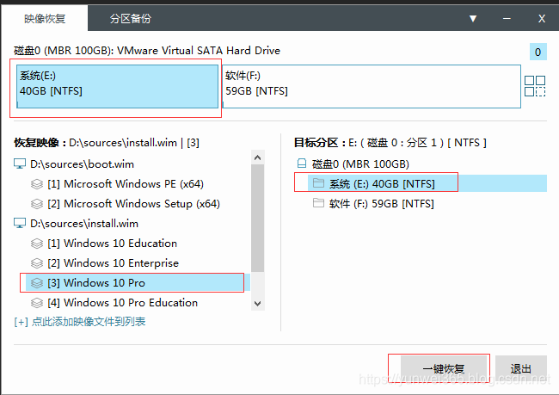
Task: Switch to the 映像恢复 tab
Action: coord(45,19)
